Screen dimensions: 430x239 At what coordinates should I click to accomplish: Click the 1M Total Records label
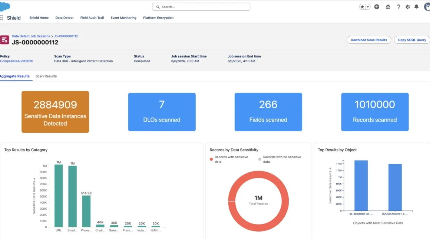[x=258, y=200]
